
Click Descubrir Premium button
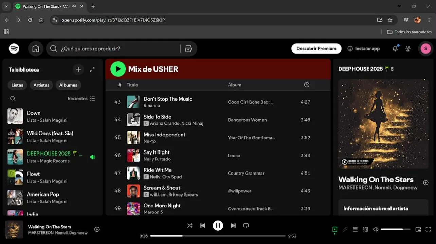pos(316,48)
